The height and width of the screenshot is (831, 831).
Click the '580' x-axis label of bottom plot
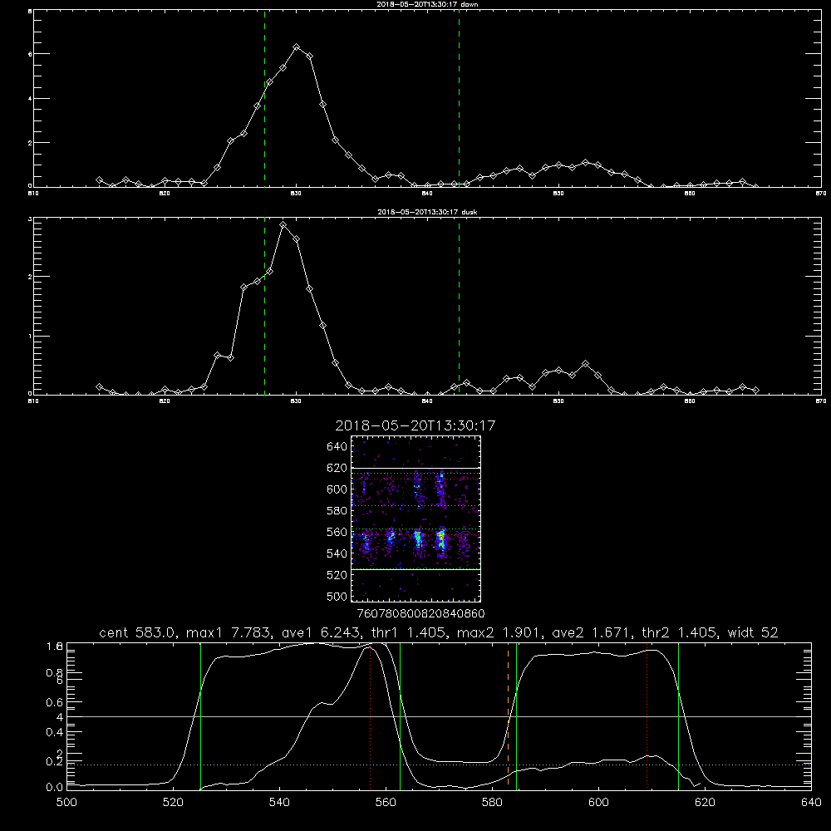click(492, 803)
